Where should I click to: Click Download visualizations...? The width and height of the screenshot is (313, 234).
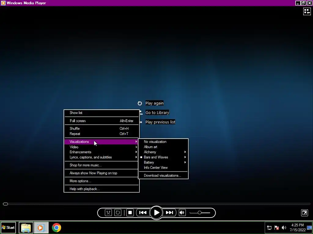click(x=163, y=175)
